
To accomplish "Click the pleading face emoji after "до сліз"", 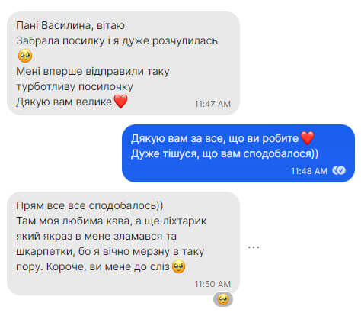I will pos(179,266).
